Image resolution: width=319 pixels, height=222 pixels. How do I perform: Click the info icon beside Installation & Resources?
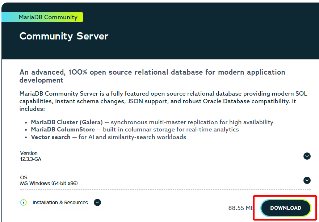click(24, 202)
